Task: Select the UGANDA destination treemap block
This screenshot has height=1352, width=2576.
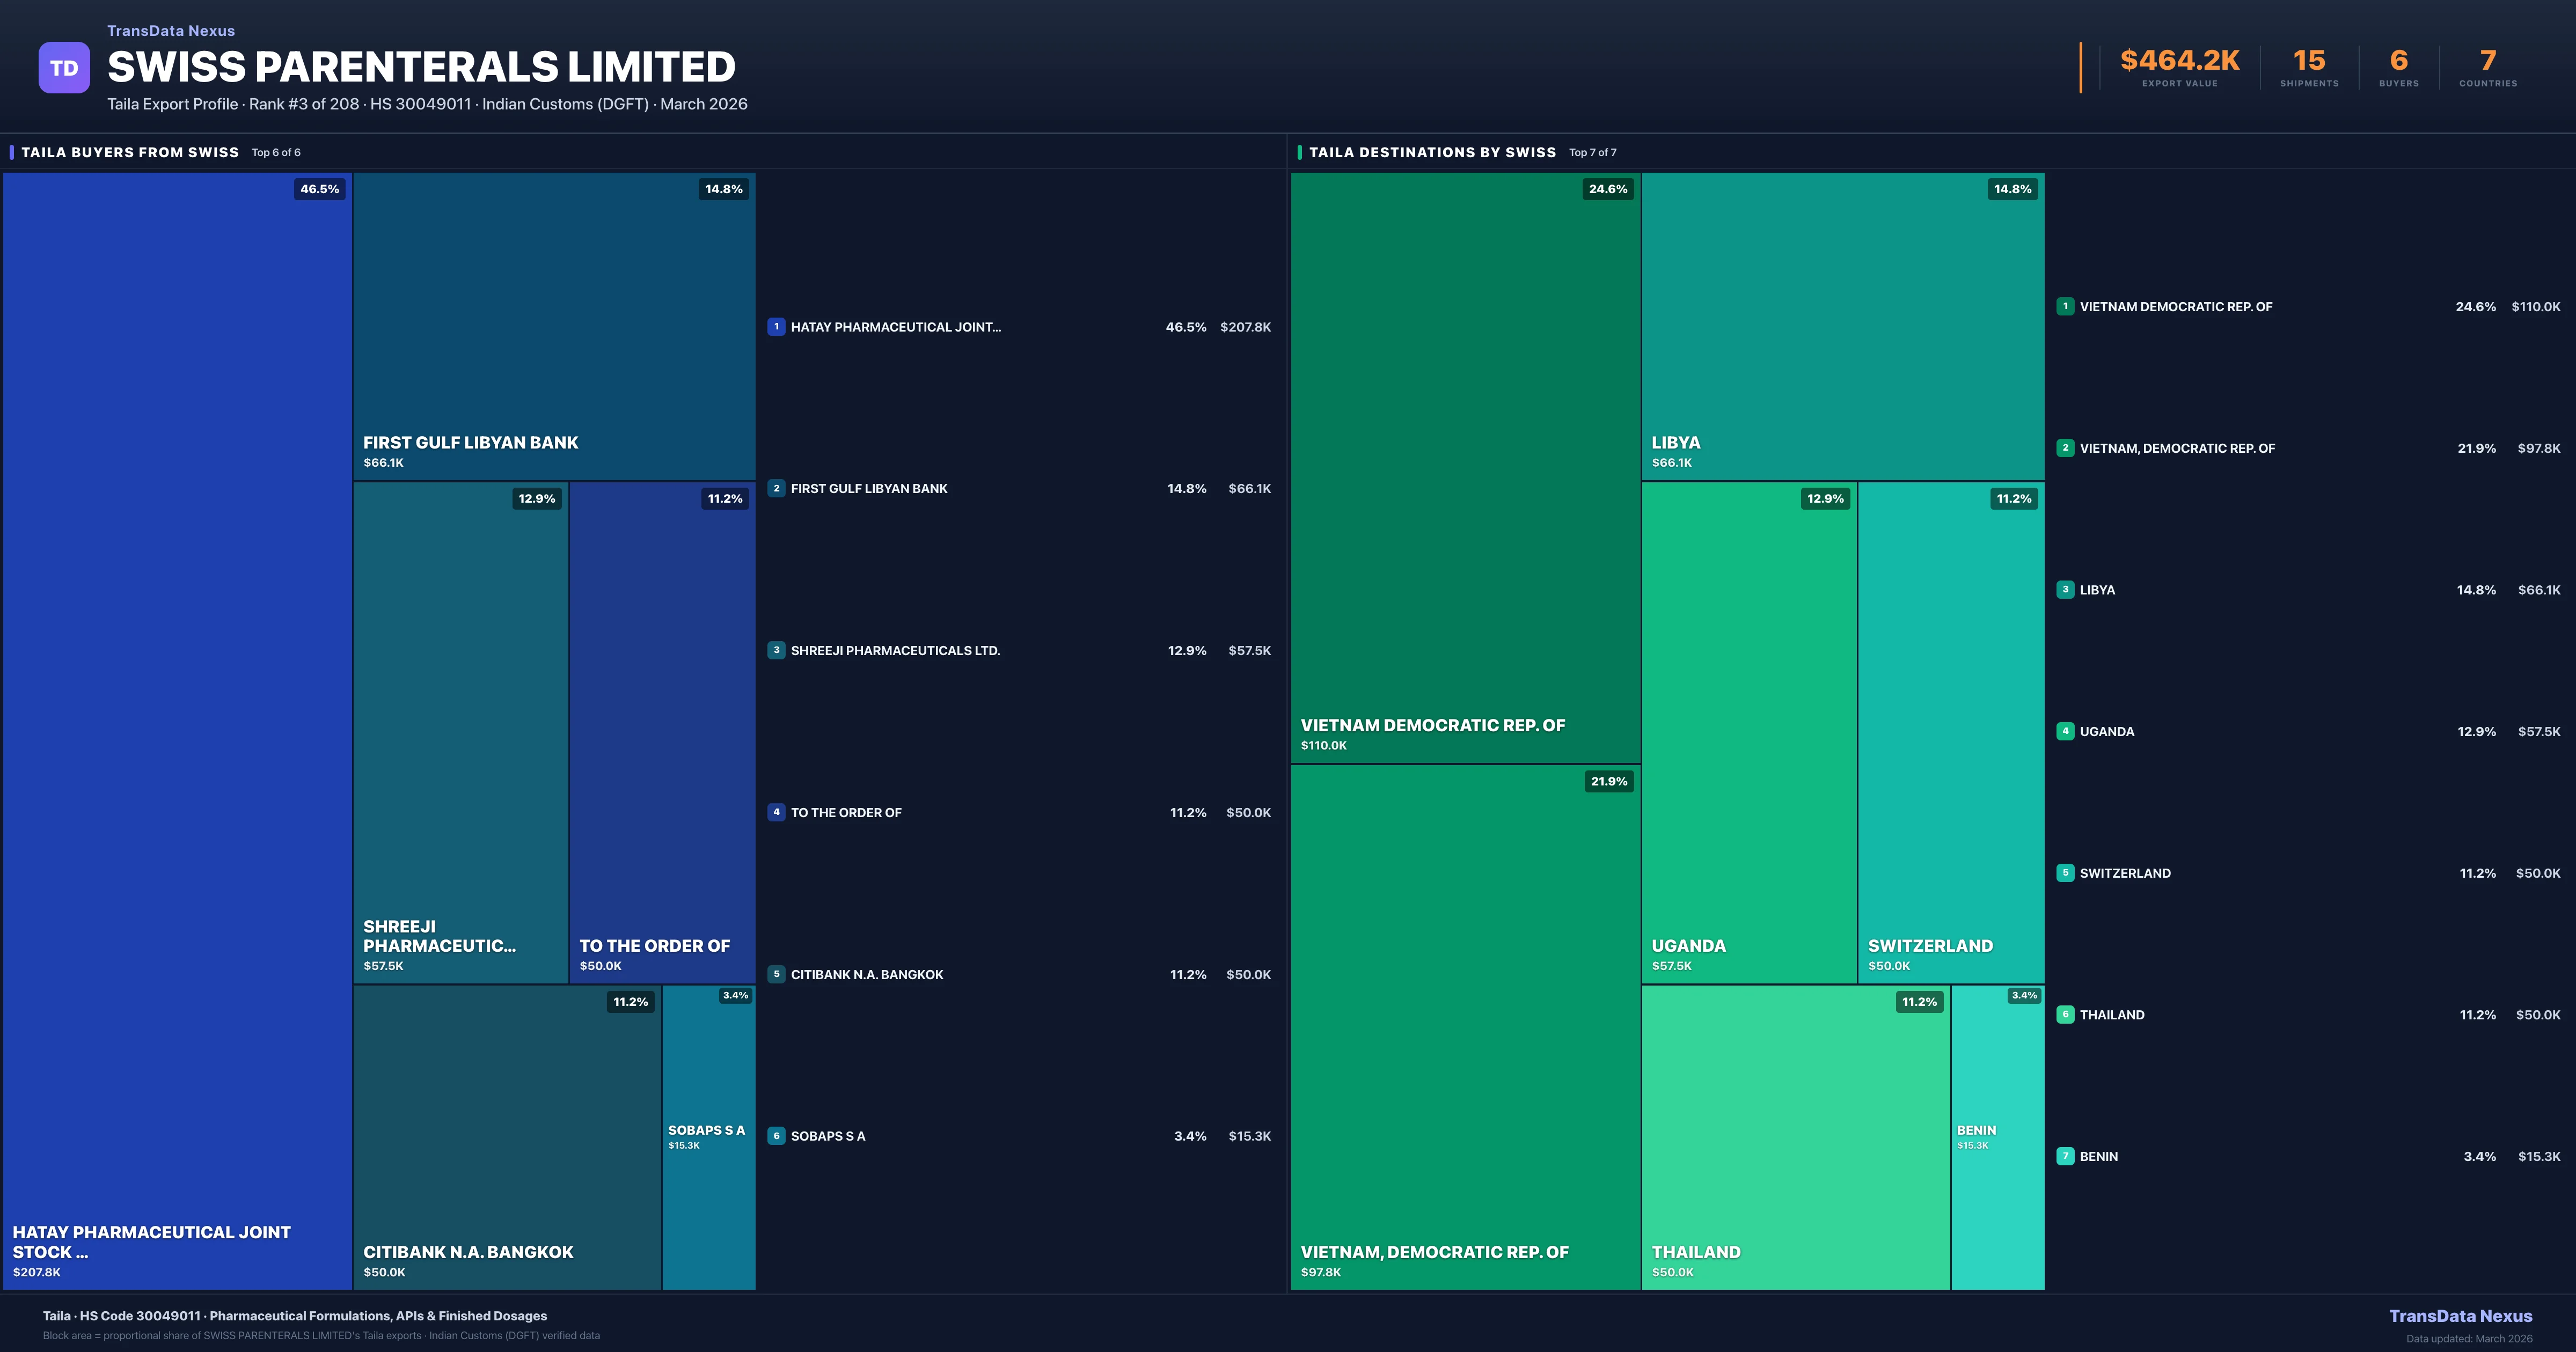Action: (x=1749, y=732)
